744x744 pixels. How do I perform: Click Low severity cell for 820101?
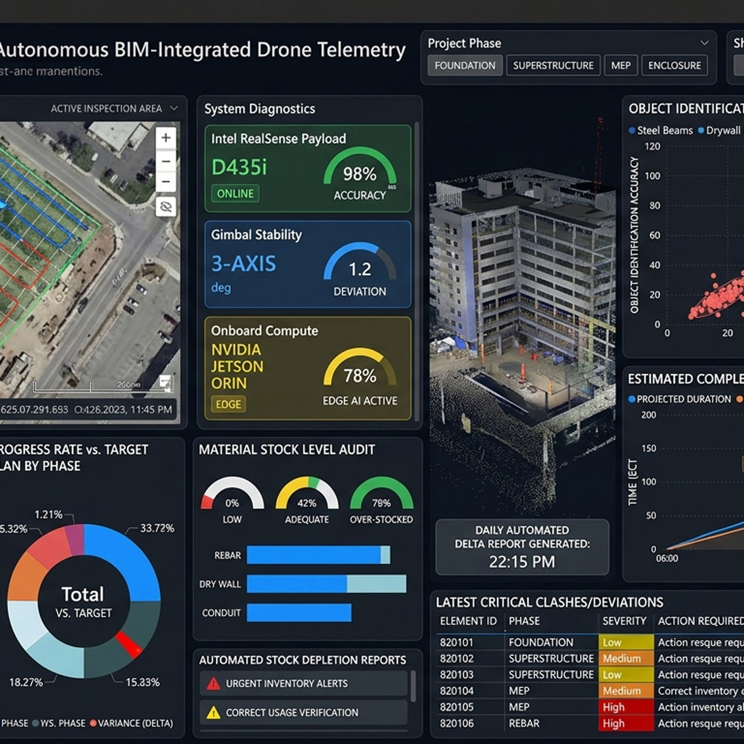[x=626, y=642]
